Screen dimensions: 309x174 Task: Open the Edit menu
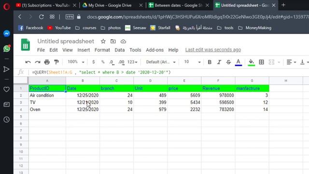coord(54,50)
